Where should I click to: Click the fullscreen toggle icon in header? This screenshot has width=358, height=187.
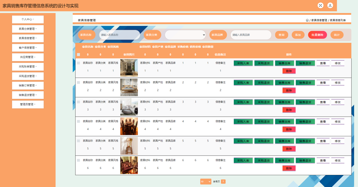coord(320,6)
